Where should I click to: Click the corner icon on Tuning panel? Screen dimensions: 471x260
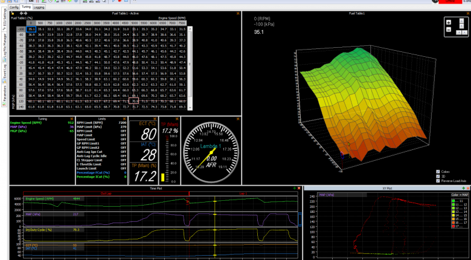(x=71, y=119)
